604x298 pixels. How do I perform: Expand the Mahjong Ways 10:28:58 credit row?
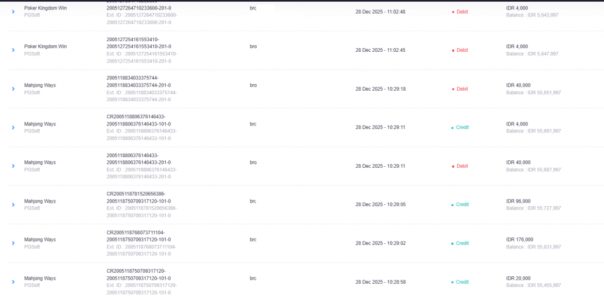13,282
